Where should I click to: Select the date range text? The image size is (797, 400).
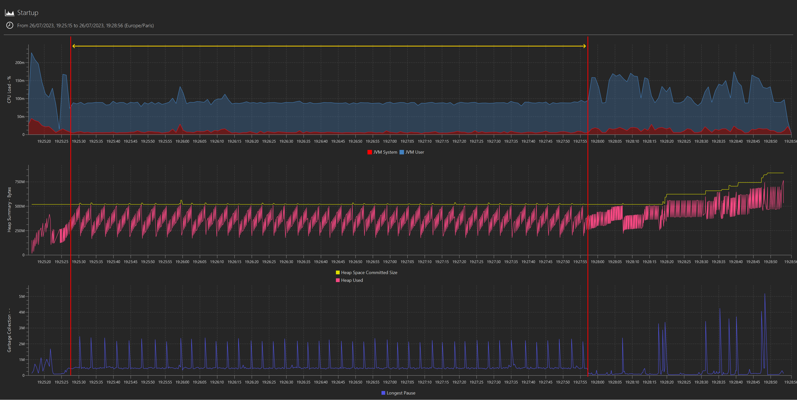[85, 26]
